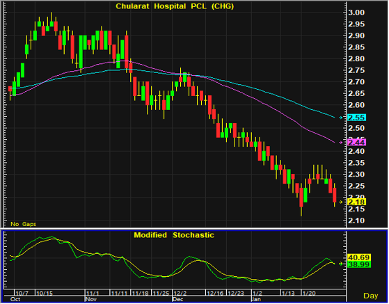The height and width of the screenshot is (304, 389).
Task: Click the No Gaps label
Action: (x=24, y=224)
